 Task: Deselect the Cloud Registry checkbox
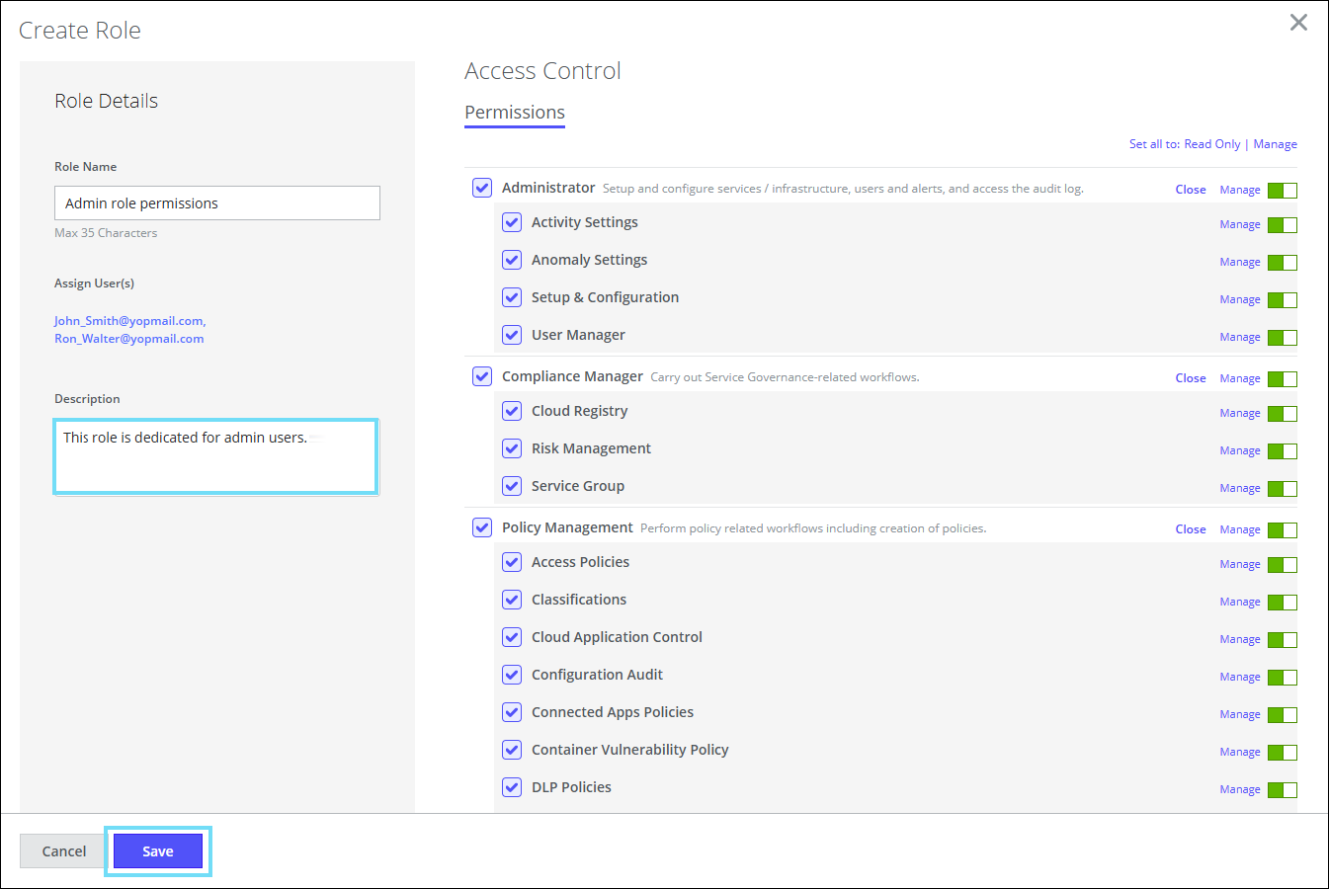point(512,411)
